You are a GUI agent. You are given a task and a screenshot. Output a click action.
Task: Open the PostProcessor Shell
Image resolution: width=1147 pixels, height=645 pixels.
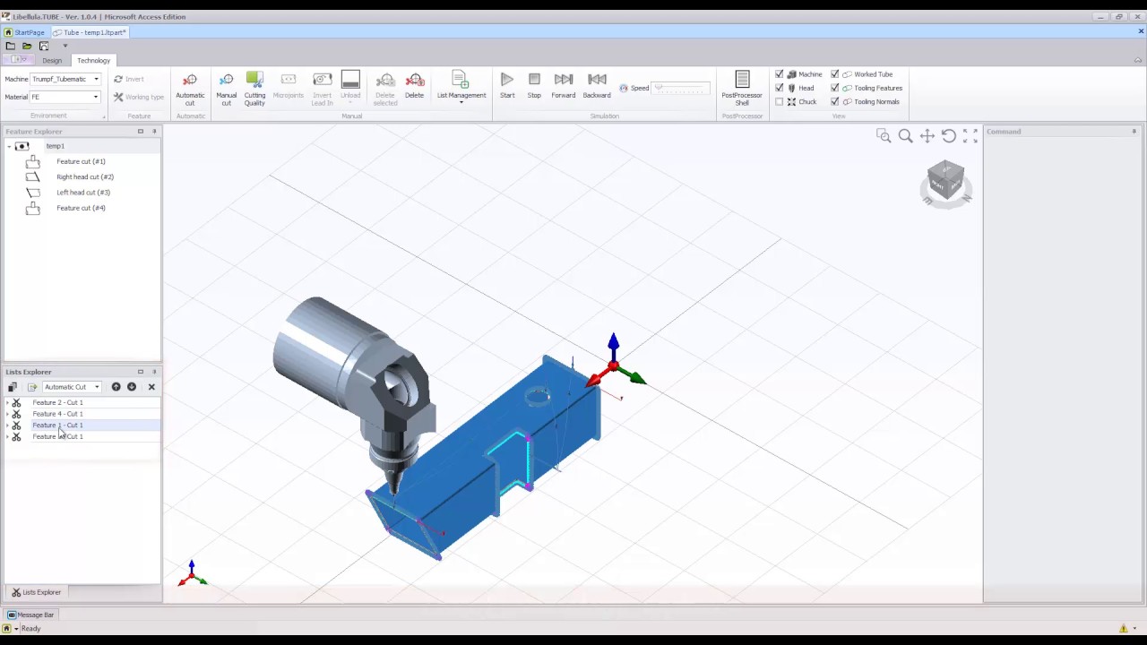click(x=742, y=89)
